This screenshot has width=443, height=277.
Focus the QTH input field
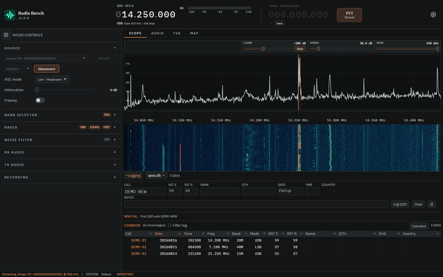[x=259, y=191]
